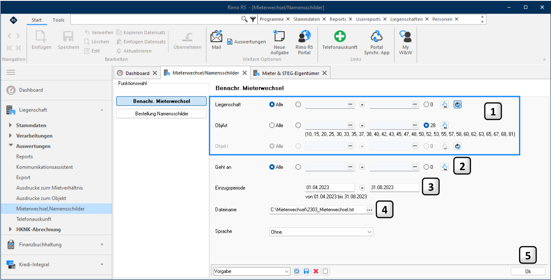Select Bestellung Namensschilder function
Screen dimensions: 551x280
pos(162,114)
